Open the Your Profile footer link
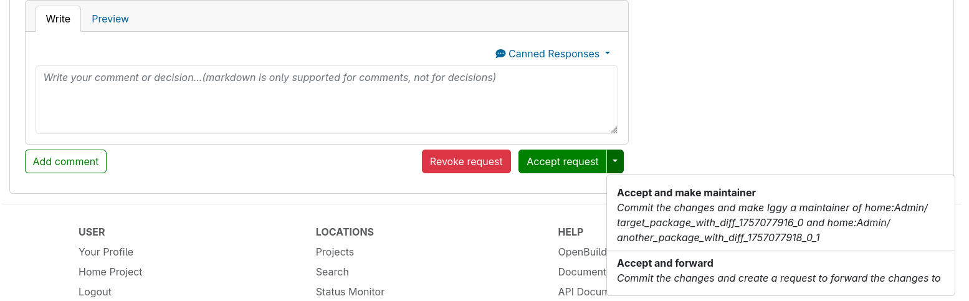Screen dimensions: 969x301 [x=106, y=252]
